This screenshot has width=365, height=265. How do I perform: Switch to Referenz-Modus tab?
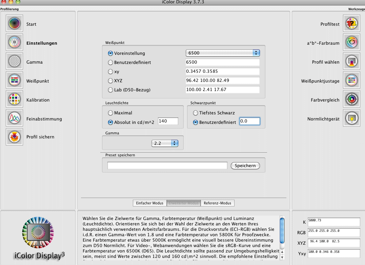pyautogui.click(x=217, y=203)
